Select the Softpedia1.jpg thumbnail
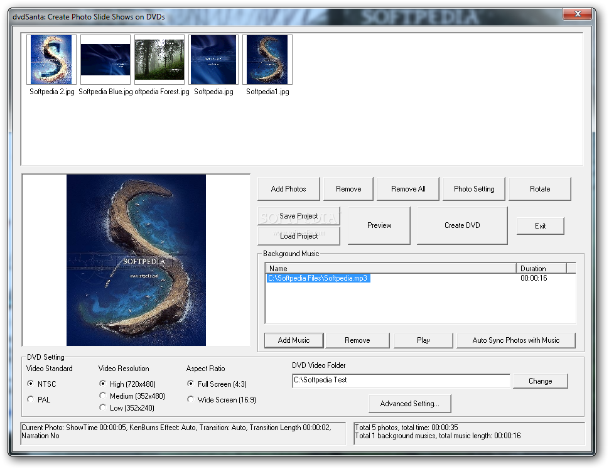Image resolution: width=609 pixels, height=469 pixels. click(x=267, y=60)
